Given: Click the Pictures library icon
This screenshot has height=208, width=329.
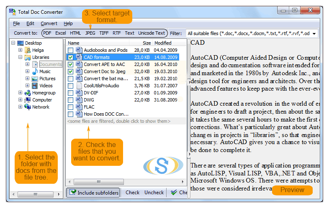Looking at the screenshot, I should (x=35, y=79).
